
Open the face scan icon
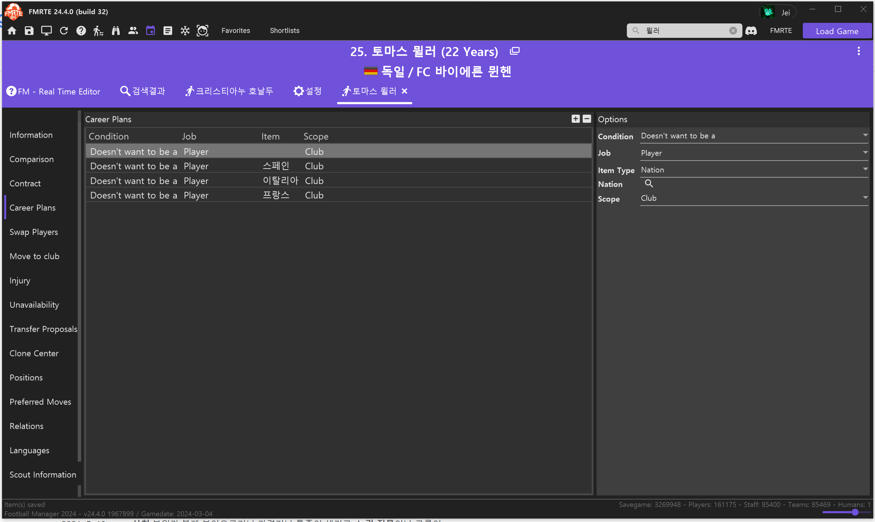coord(203,31)
